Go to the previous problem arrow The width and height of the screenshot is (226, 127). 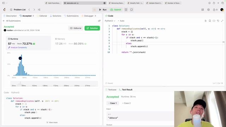tap(29, 10)
